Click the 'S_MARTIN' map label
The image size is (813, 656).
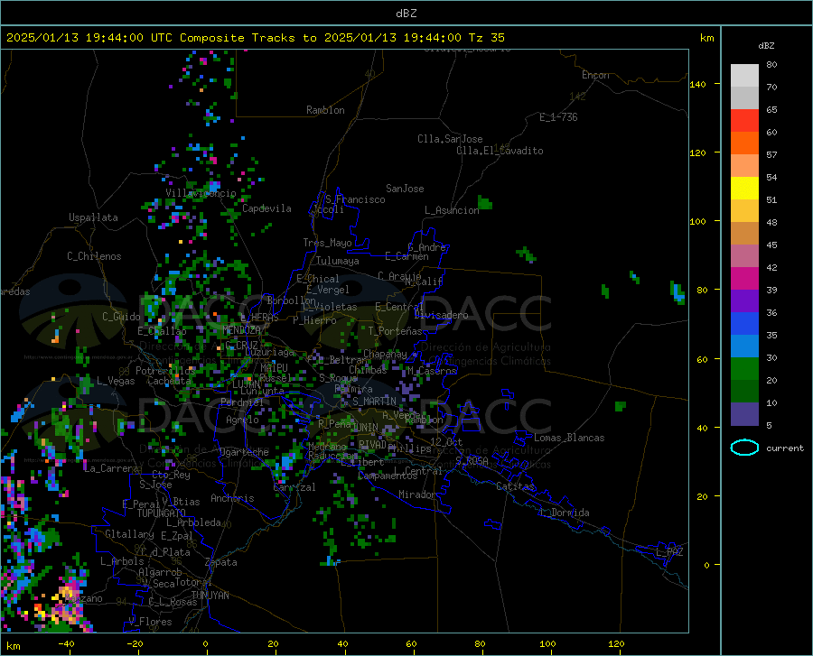pyautogui.click(x=374, y=402)
